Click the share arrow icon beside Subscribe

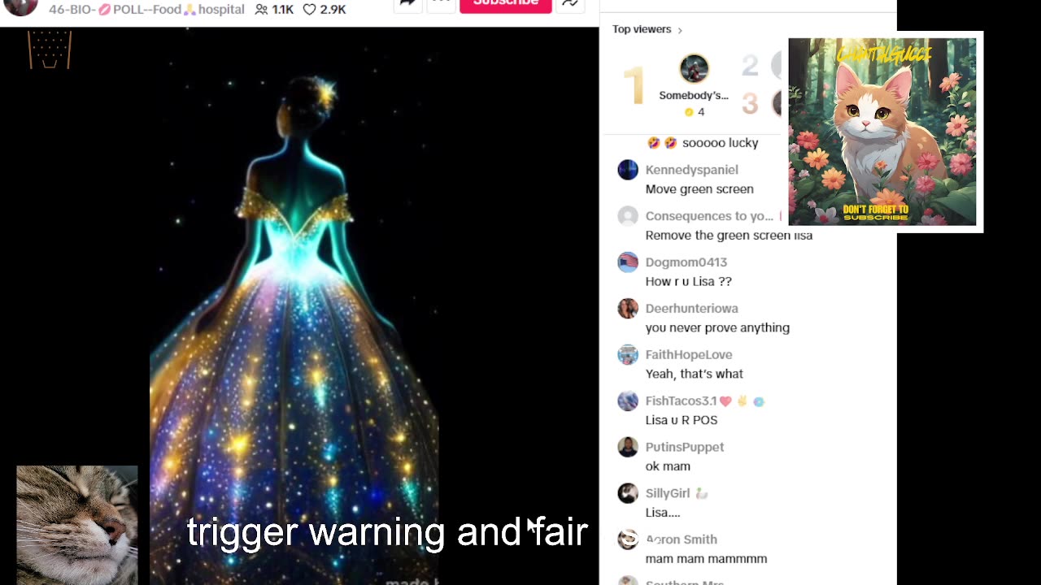[x=407, y=2]
